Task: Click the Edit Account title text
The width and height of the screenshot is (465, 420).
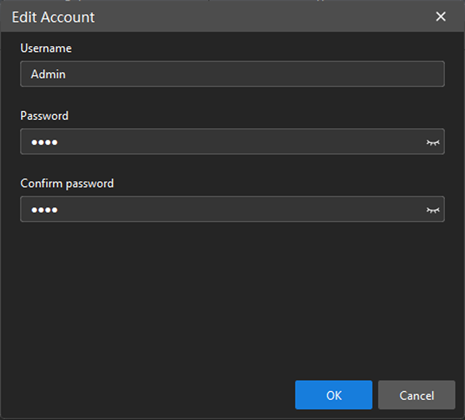Action: (54, 17)
